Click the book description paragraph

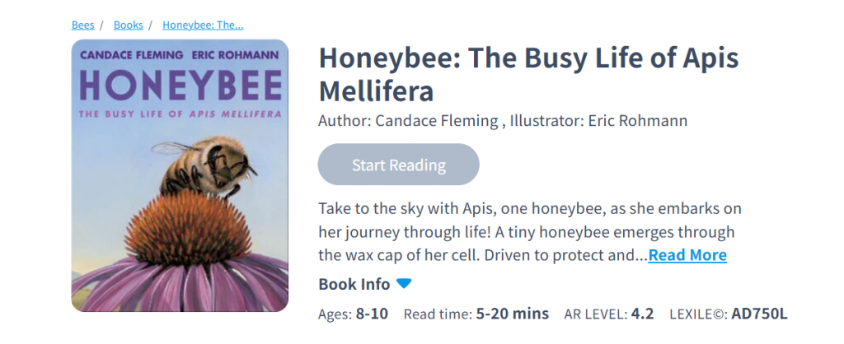526,231
